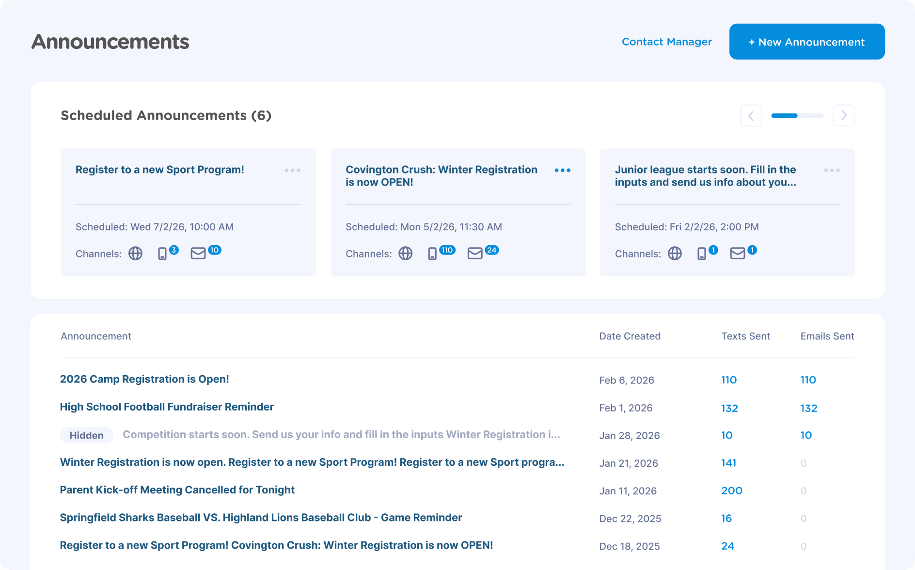Click email channel envelope icon on Junior league card
The image size is (915, 570).
coord(738,253)
